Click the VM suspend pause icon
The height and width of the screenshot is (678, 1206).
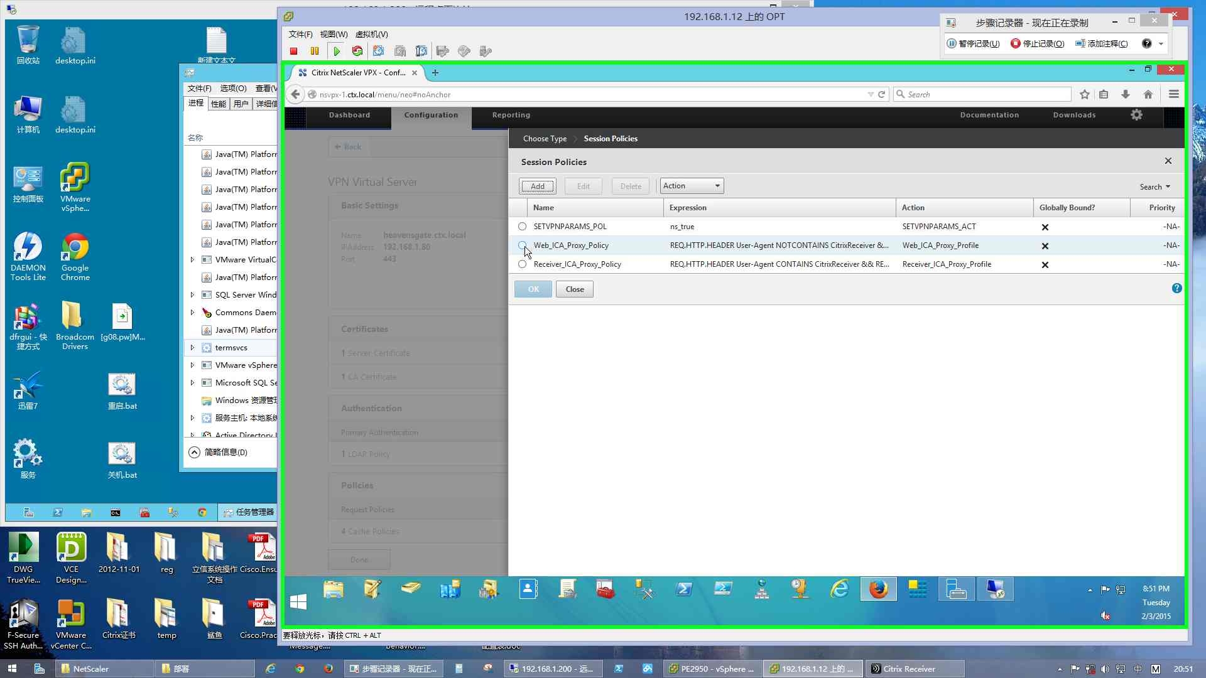pyautogui.click(x=315, y=51)
